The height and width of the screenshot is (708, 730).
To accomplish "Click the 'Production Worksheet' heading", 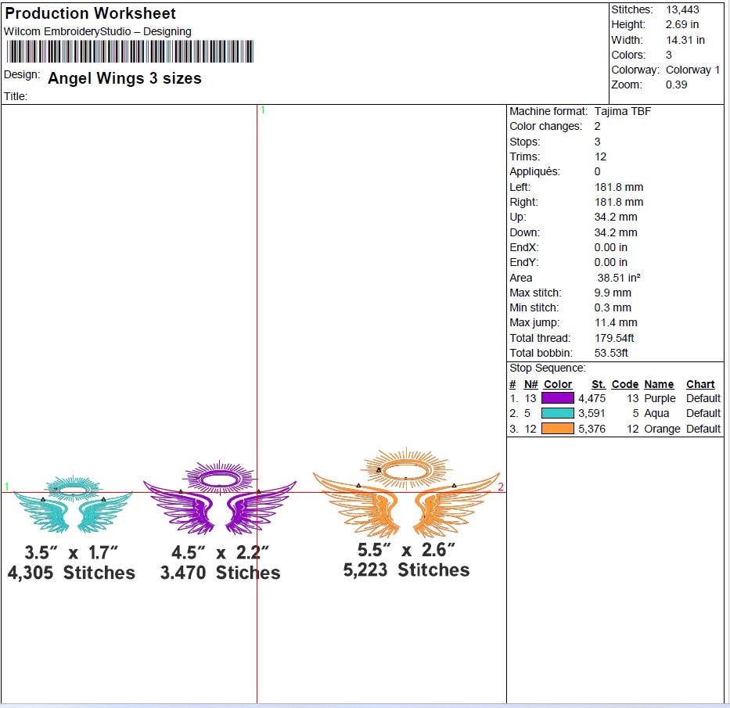I will pyautogui.click(x=90, y=13).
